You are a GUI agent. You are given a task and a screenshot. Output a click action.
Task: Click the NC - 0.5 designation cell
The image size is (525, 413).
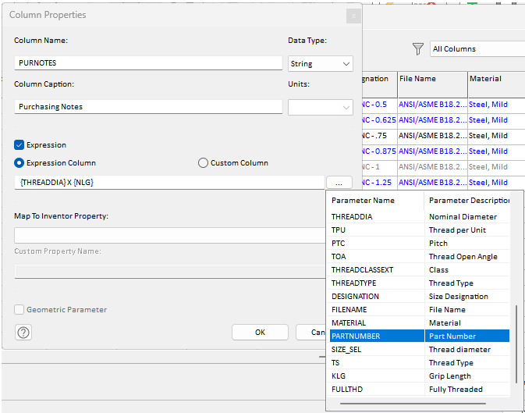click(x=379, y=105)
